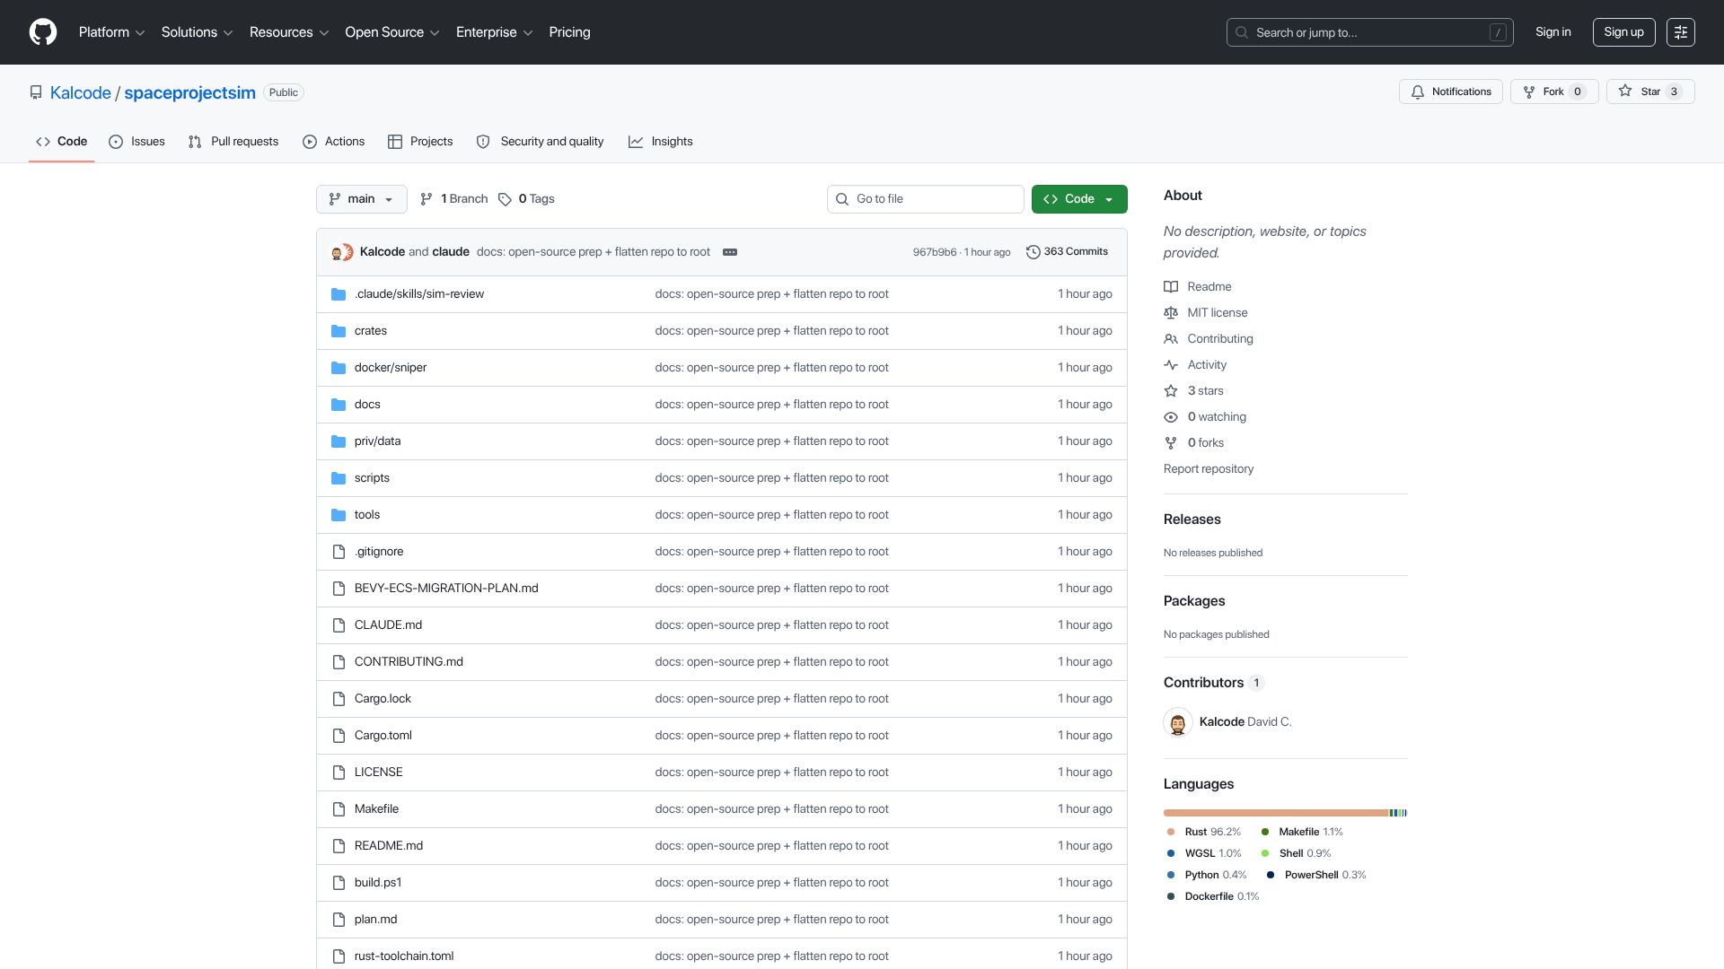Open the crates folder
This screenshot has height=969, width=1724.
[370, 331]
